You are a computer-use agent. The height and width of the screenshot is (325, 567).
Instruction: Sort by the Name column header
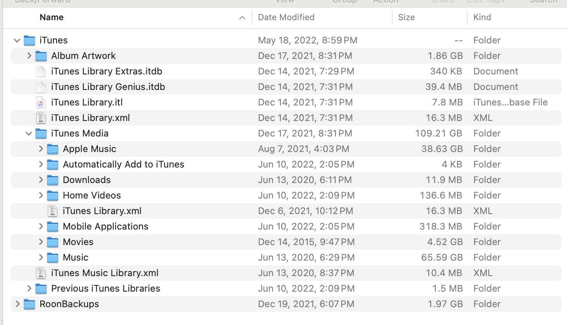[52, 17]
